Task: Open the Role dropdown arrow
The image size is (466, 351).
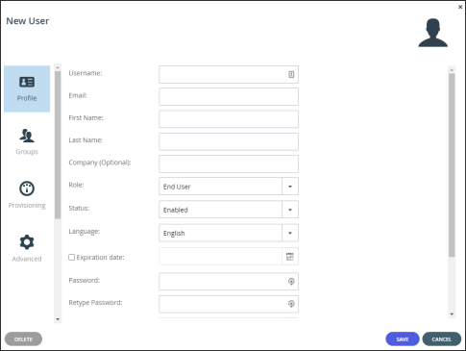Action: tap(290, 187)
